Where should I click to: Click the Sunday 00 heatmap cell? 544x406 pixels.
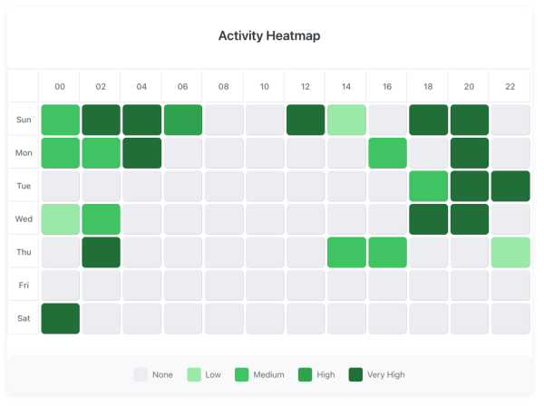[60, 120]
